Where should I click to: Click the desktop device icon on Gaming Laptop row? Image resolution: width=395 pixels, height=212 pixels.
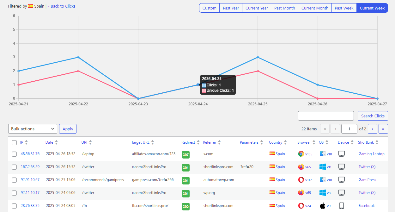pyautogui.click(x=342, y=153)
